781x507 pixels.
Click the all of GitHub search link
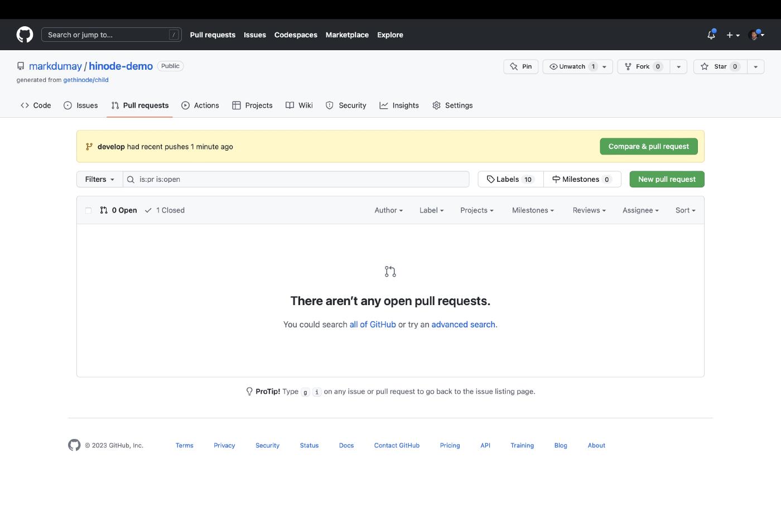click(373, 325)
